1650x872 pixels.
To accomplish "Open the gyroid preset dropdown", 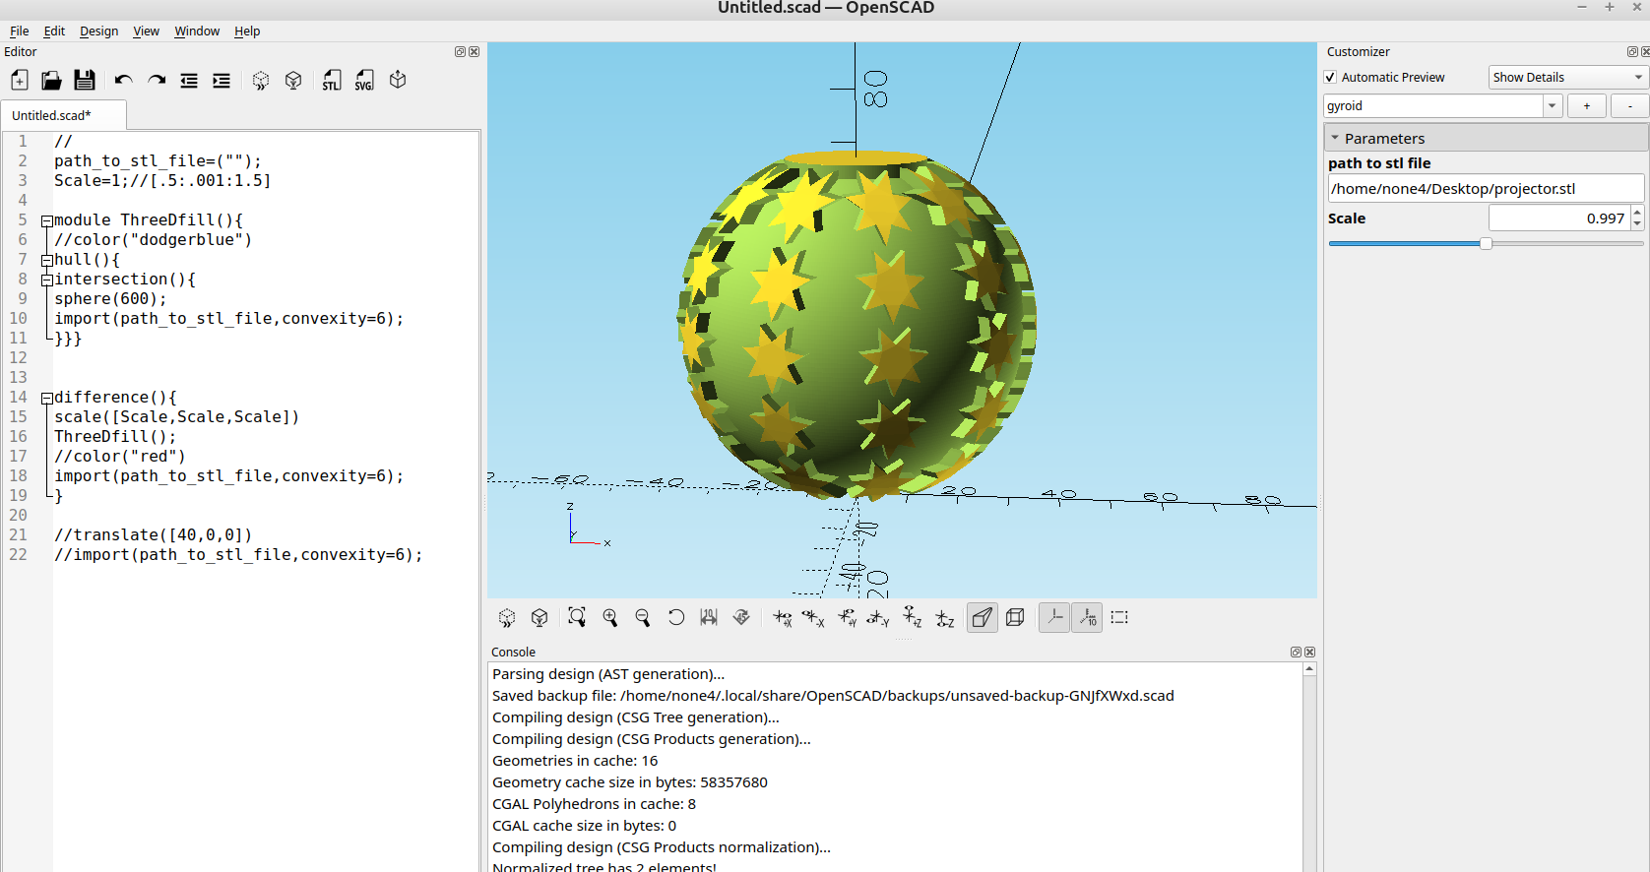I will tap(1553, 105).
